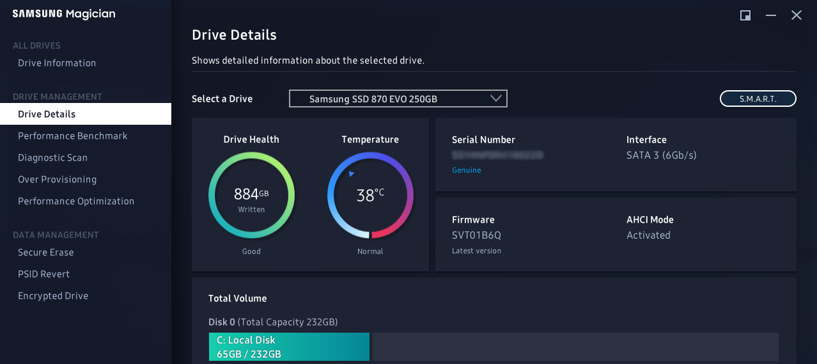The image size is (817, 364).
Task: Click the Latest version firmware note
Action: [x=476, y=251]
